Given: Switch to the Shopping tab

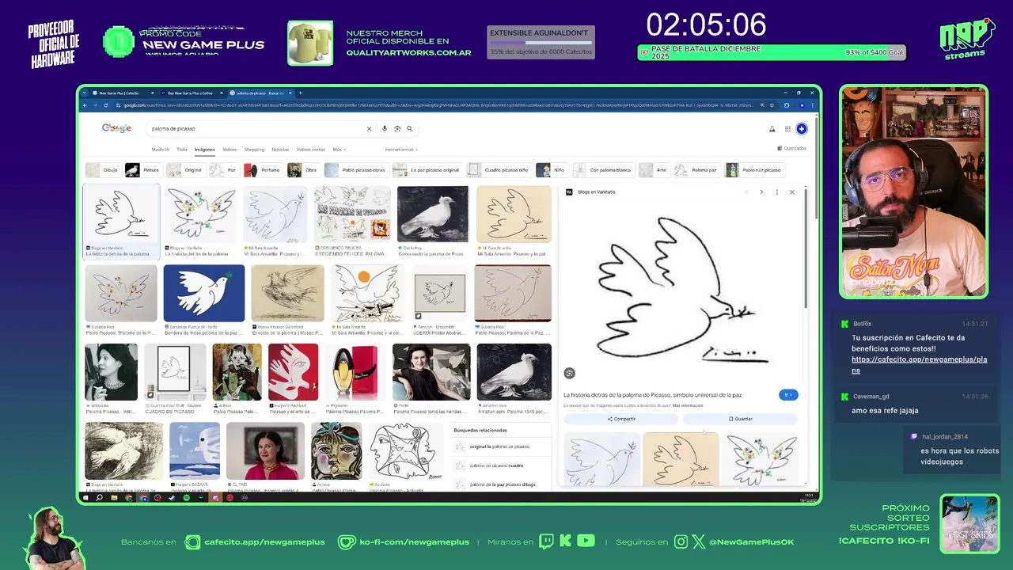Looking at the screenshot, I should [x=254, y=149].
